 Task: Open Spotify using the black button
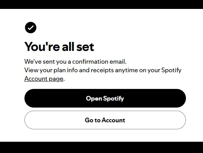click(x=105, y=98)
